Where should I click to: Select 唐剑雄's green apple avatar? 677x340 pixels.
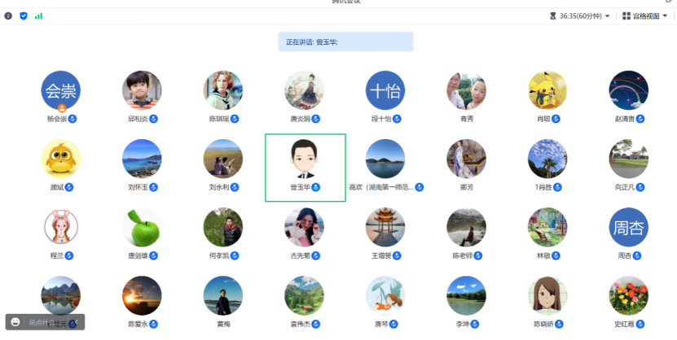142,228
